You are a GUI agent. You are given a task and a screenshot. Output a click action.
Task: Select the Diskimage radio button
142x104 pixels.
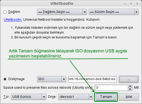click(x=5, y=79)
